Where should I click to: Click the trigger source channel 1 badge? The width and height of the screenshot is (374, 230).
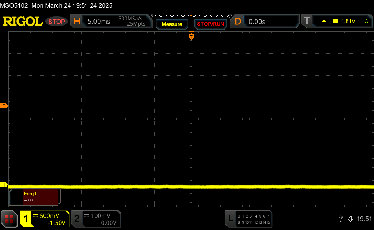tap(336, 21)
